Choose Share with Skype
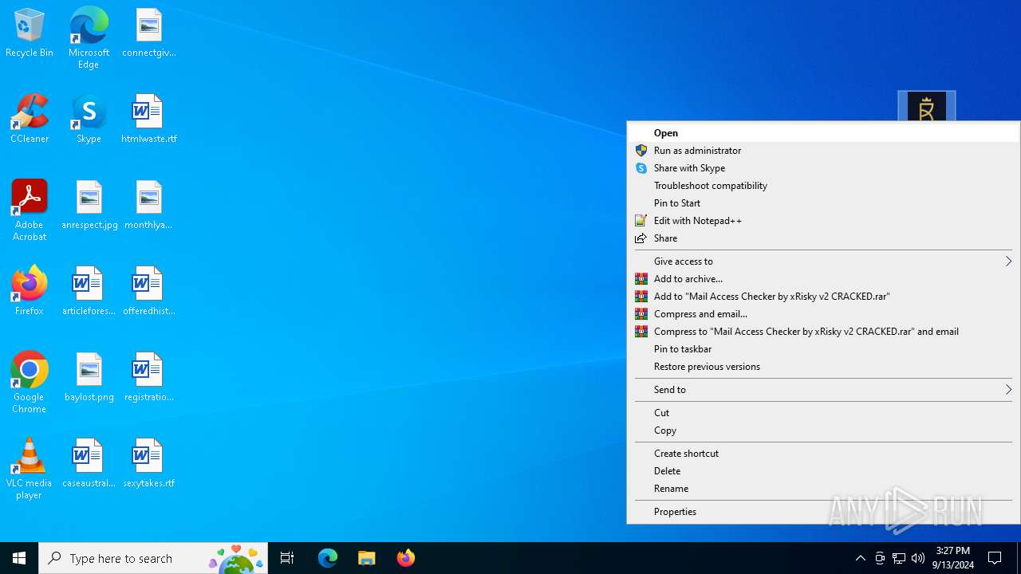This screenshot has height=574, width=1021. coord(823,168)
